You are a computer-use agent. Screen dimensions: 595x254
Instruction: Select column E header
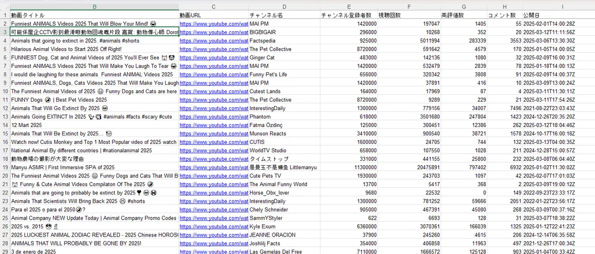[349, 6]
